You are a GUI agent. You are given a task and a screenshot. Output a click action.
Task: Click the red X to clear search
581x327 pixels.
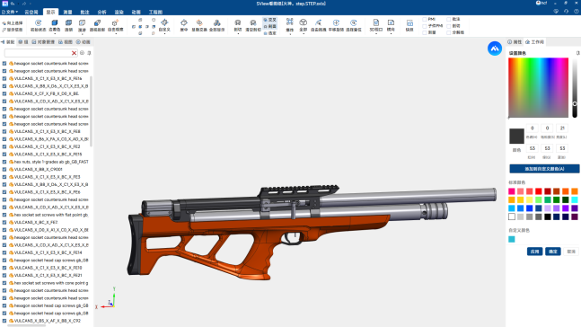click(x=75, y=53)
